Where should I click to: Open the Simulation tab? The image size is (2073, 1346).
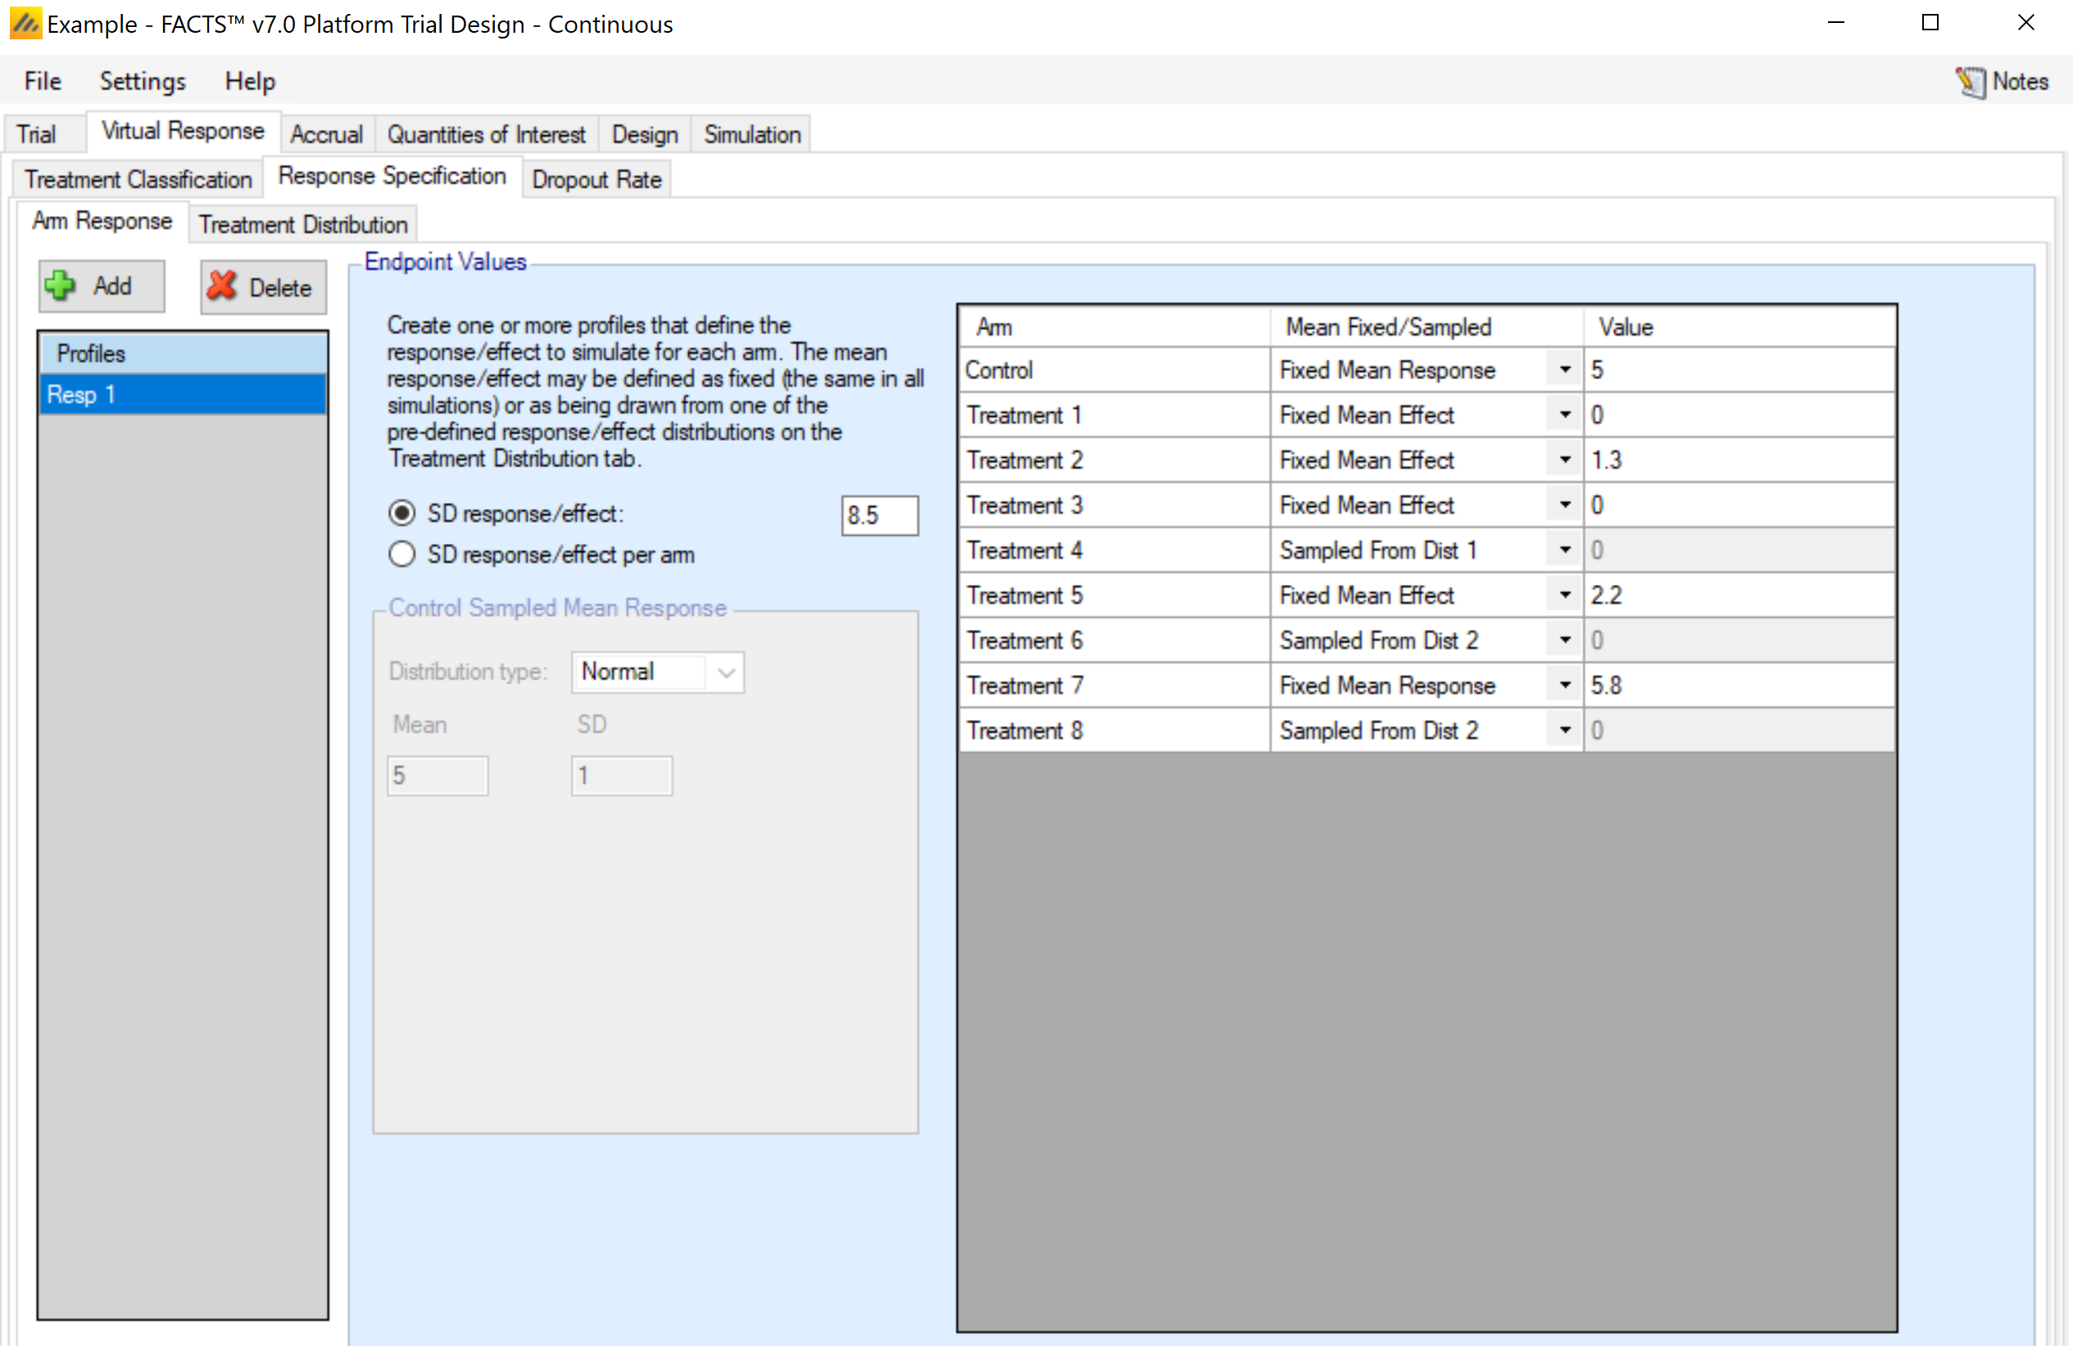[x=751, y=134]
